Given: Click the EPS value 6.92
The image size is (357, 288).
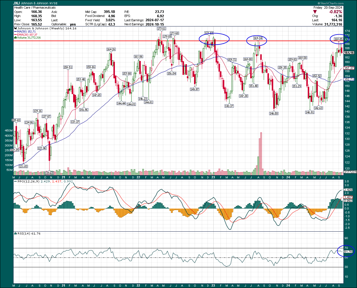Looking at the screenshot, I should (x=161, y=16).
